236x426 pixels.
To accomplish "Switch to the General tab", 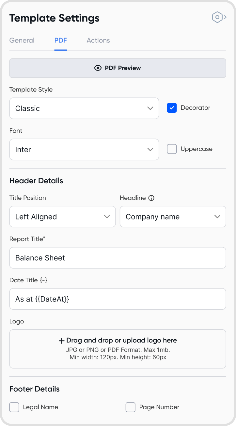I will [22, 41].
